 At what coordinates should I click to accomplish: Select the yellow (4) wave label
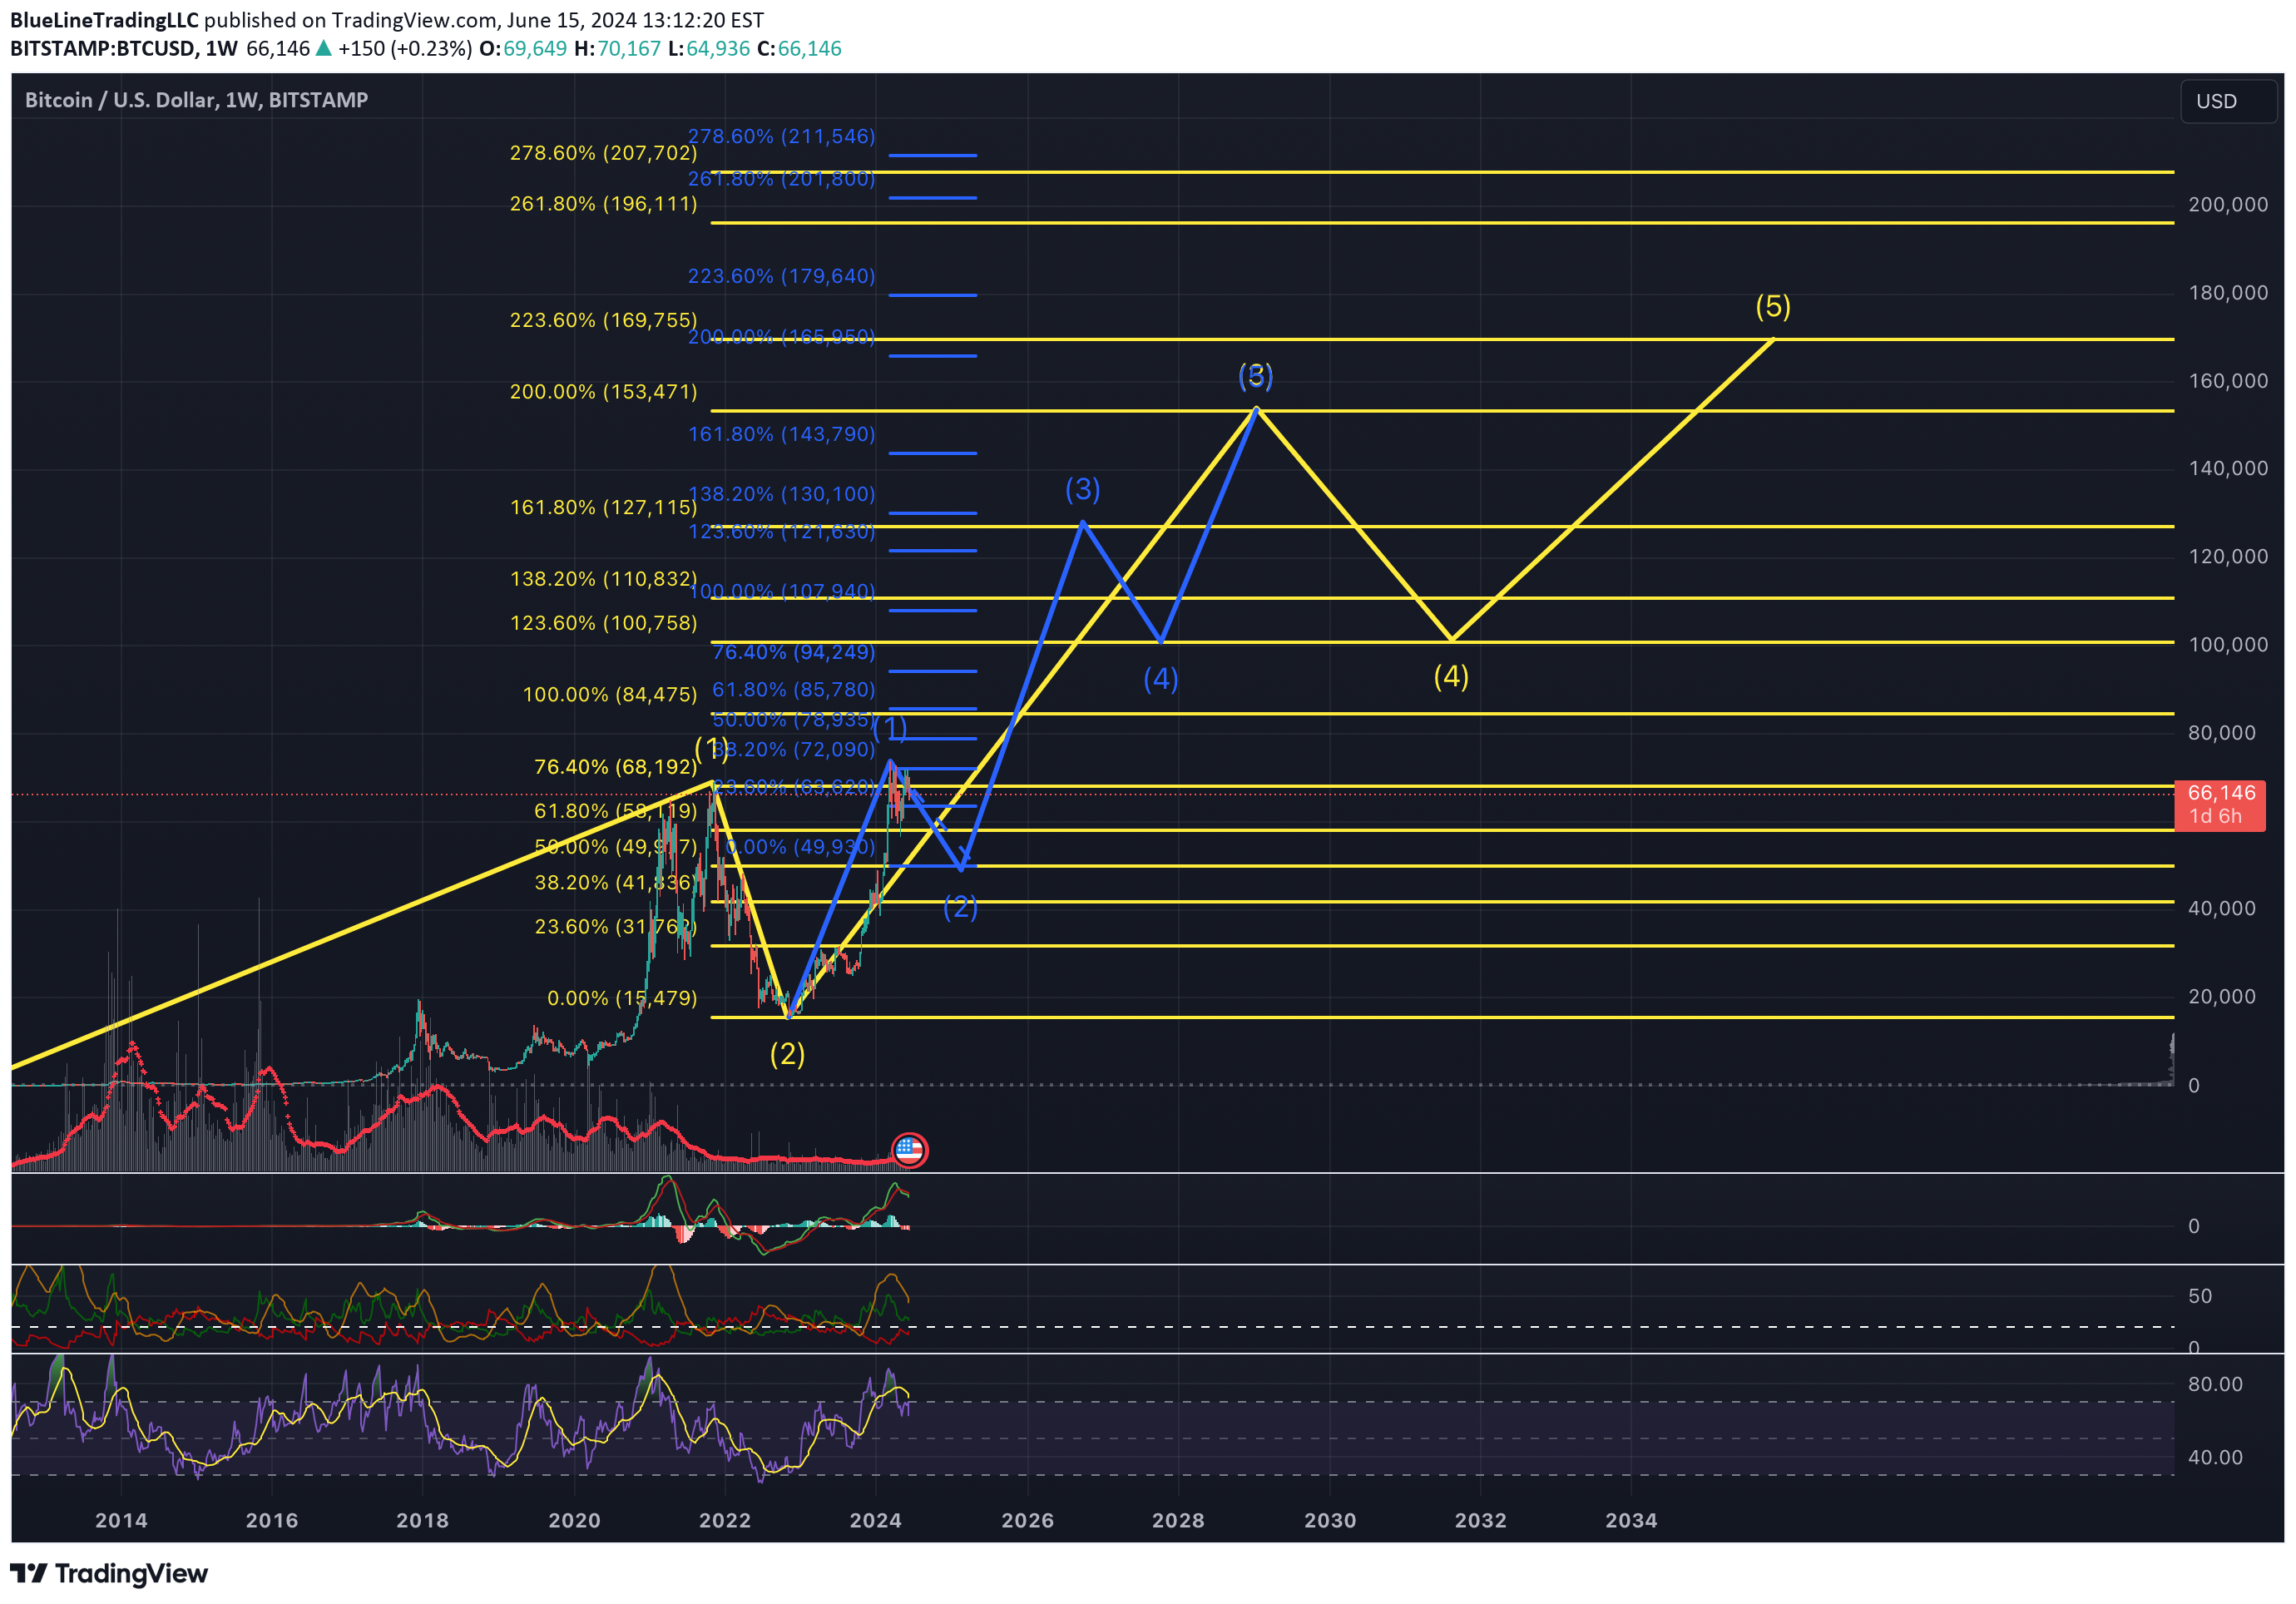tap(1451, 677)
